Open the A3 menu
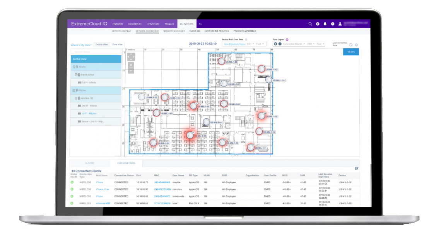 (x=200, y=24)
